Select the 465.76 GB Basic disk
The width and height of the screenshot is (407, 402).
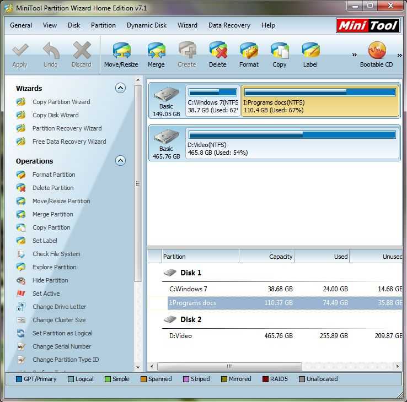(167, 144)
